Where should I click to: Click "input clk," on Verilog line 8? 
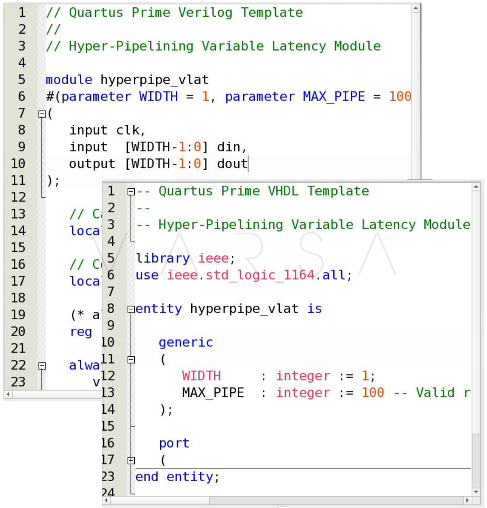pyautogui.click(x=108, y=130)
